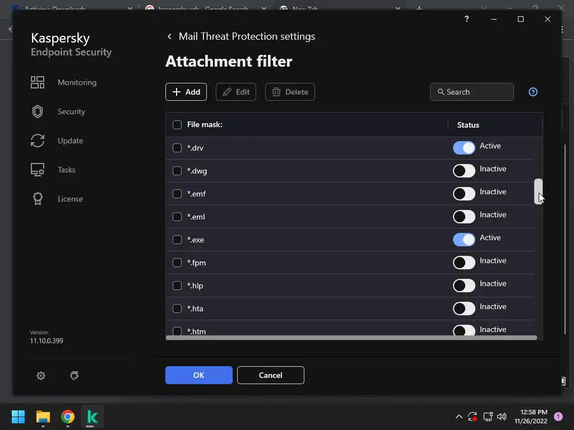The width and height of the screenshot is (574, 430).
Task: Open the support icon next to the gear
Action: click(75, 376)
